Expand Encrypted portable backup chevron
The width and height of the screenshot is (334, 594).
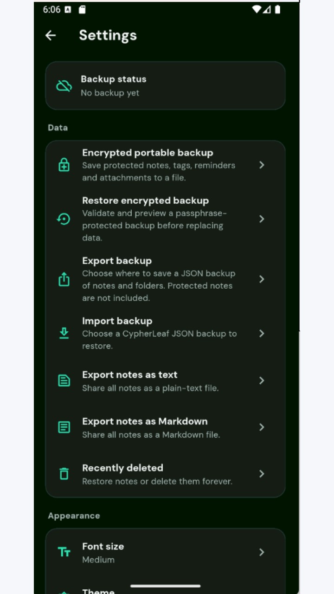coord(262,165)
